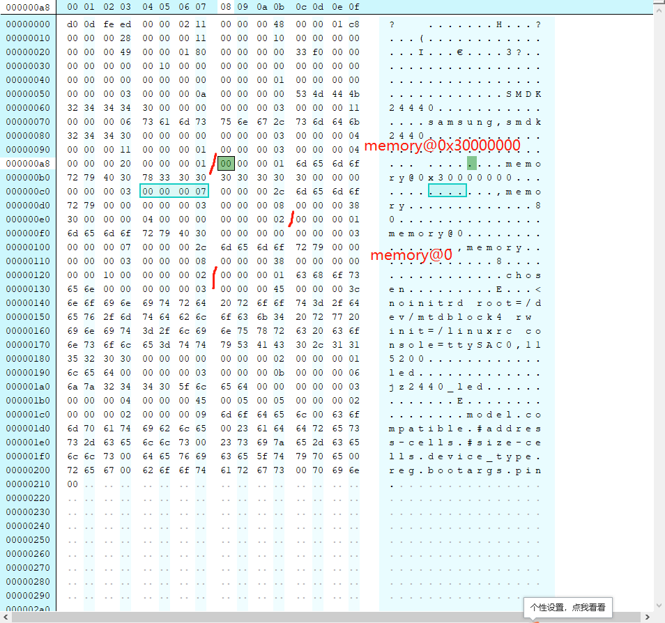Click the vertical scrollbar down arrow
665x623 pixels.
click(x=659, y=606)
